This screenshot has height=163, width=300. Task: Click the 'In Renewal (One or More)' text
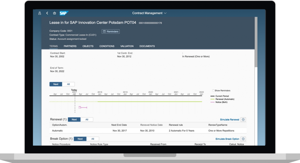pos(196,56)
